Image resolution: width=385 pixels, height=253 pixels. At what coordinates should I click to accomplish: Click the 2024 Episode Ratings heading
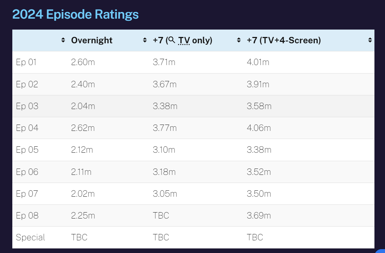pyautogui.click(x=75, y=14)
